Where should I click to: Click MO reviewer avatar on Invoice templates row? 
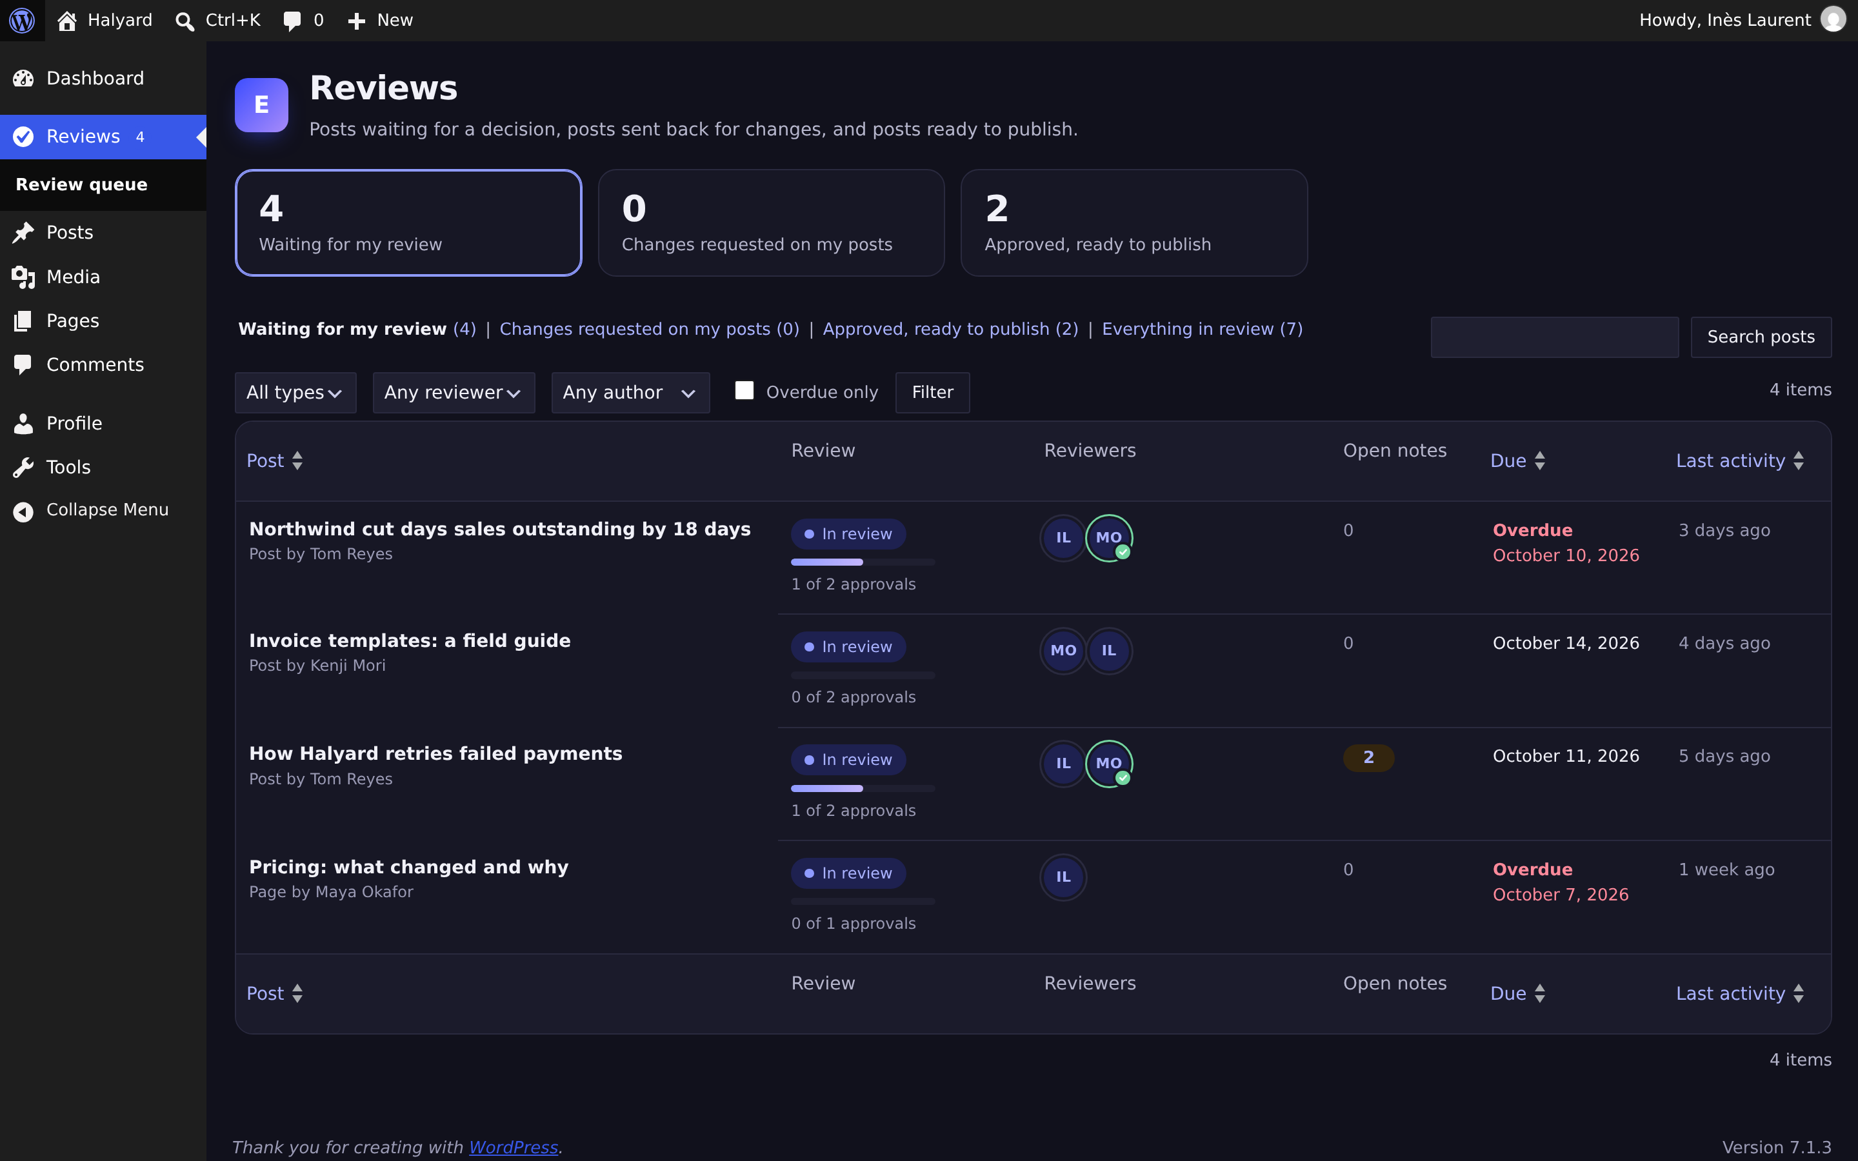[1063, 650]
